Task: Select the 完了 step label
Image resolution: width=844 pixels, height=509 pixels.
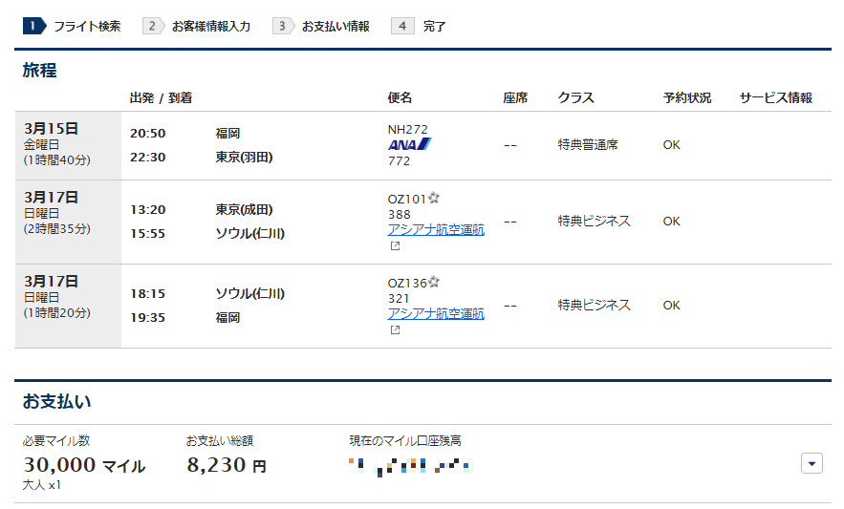Action: click(435, 26)
